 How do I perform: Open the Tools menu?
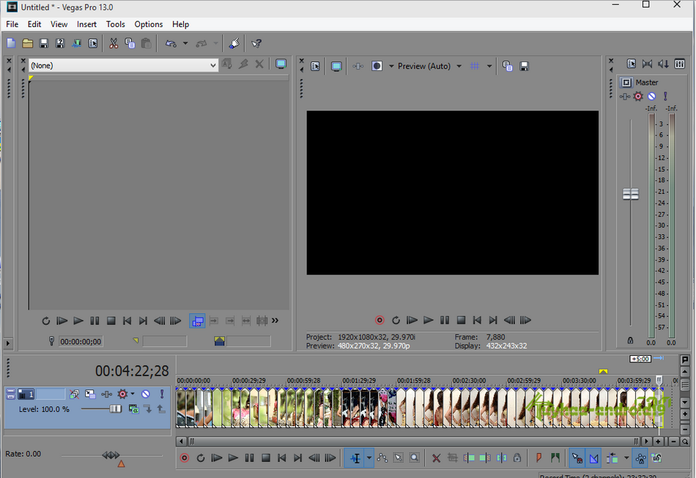tap(115, 24)
